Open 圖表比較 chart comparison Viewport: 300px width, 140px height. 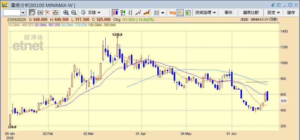(251, 13)
